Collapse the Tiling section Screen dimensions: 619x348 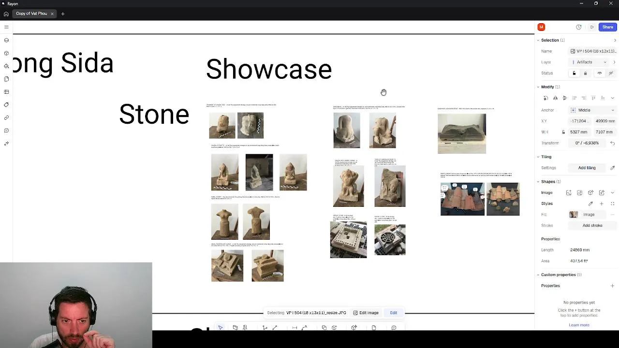(538, 157)
